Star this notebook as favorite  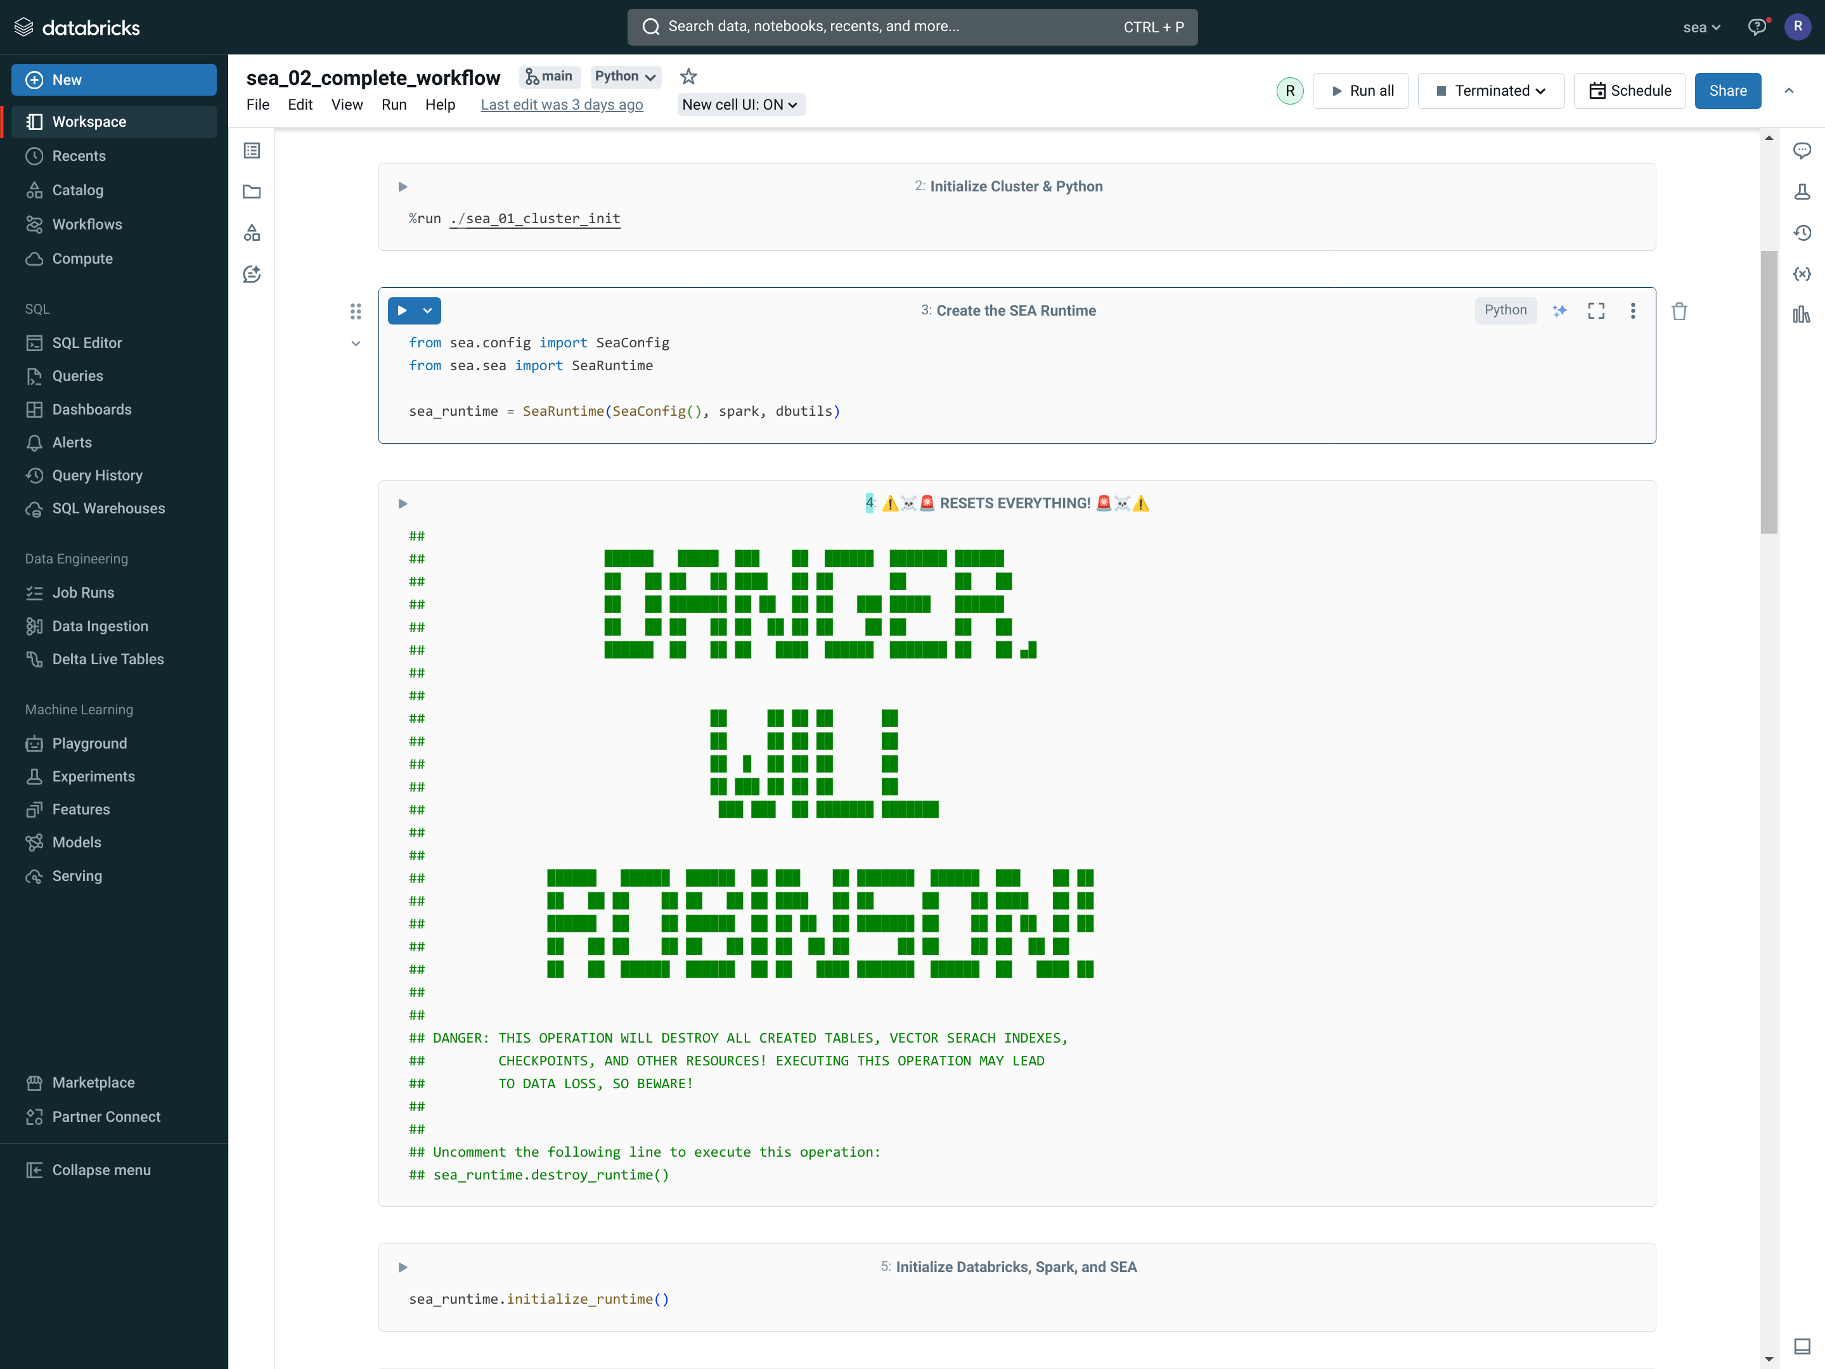(688, 77)
